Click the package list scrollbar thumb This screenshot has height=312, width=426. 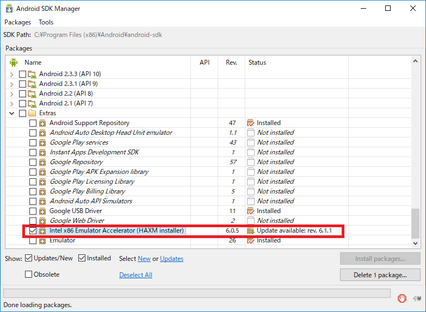[415, 223]
